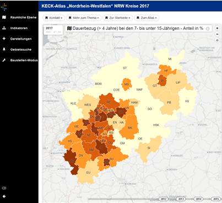222x203 pixels.
Task: Open the Kontakt dropdown
Action: pyautogui.click(x=54, y=18)
